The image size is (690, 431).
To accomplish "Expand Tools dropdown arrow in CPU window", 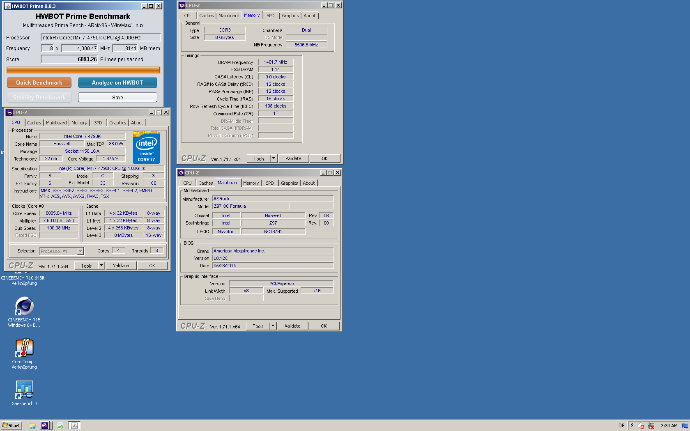I will tap(101, 266).
